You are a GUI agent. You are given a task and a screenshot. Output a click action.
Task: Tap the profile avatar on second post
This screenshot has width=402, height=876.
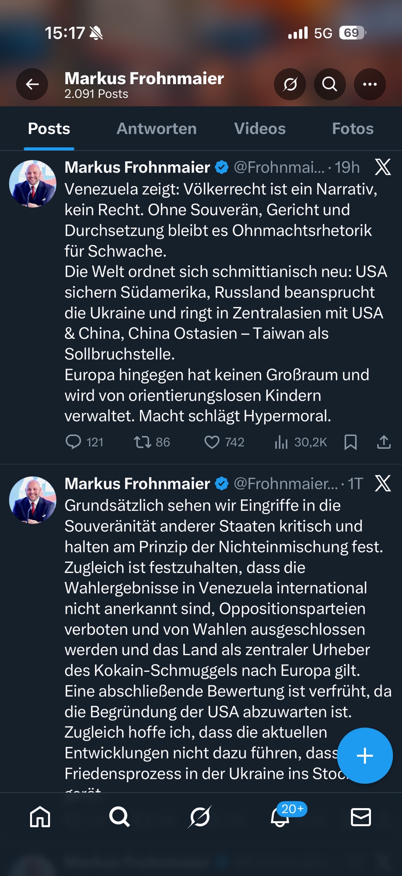point(33,500)
